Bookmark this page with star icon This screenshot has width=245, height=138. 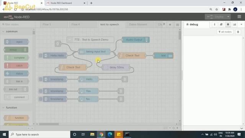pyautogui.click(x=217, y=9)
